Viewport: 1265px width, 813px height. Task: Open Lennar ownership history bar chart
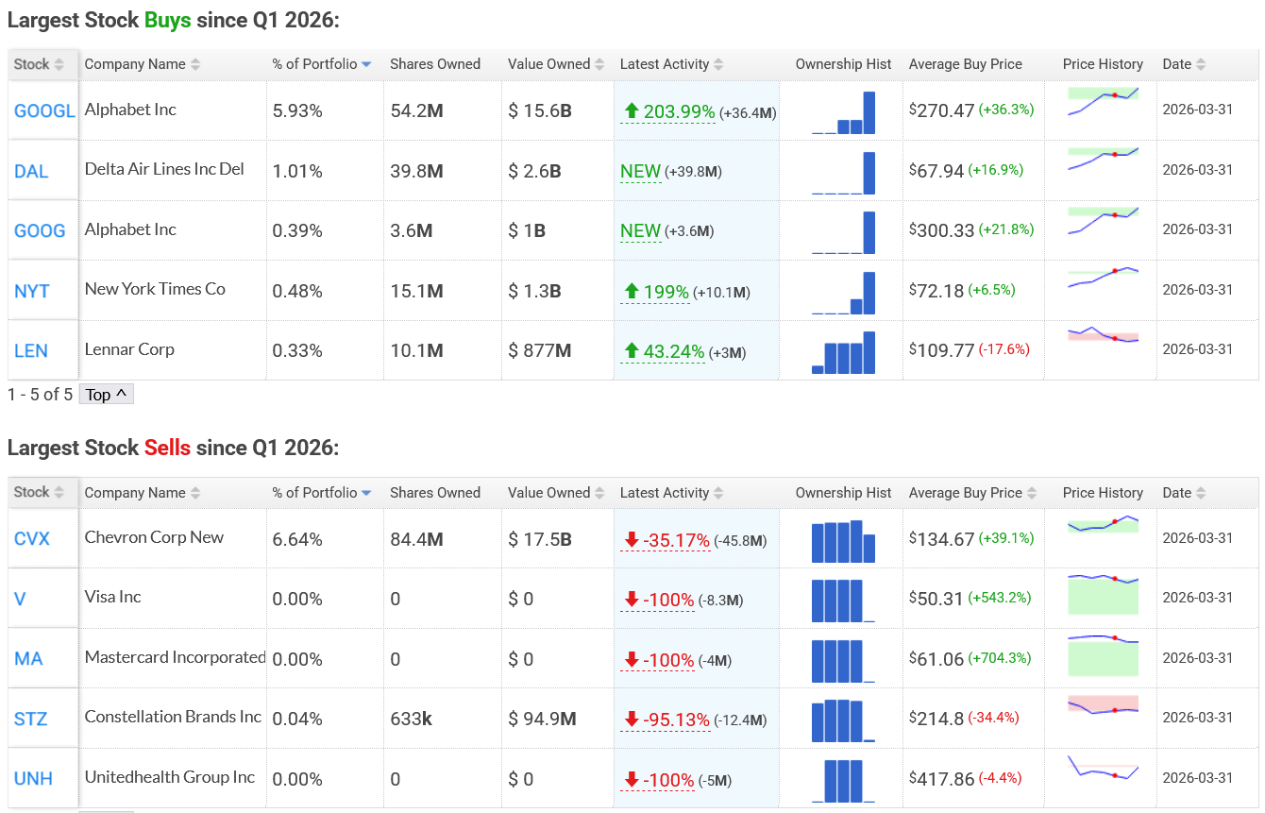844,352
